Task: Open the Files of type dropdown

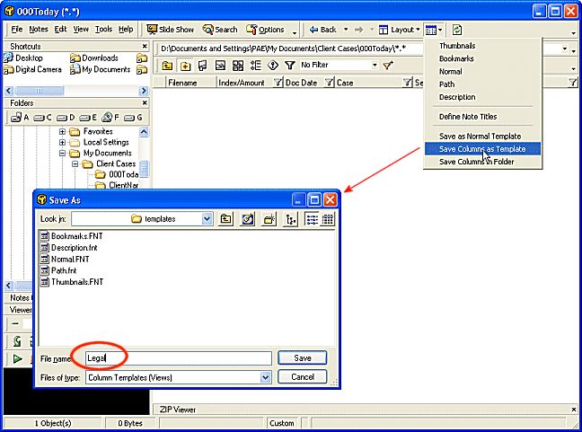Action: tap(266, 377)
